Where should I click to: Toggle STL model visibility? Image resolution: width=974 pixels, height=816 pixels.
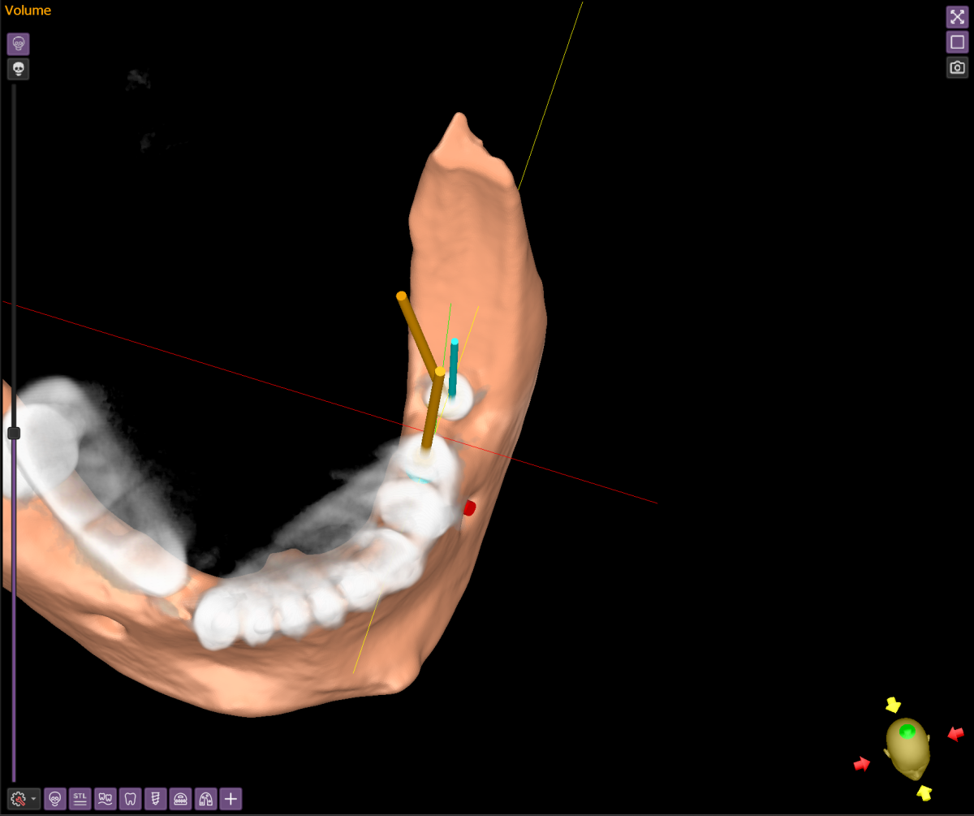80,799
